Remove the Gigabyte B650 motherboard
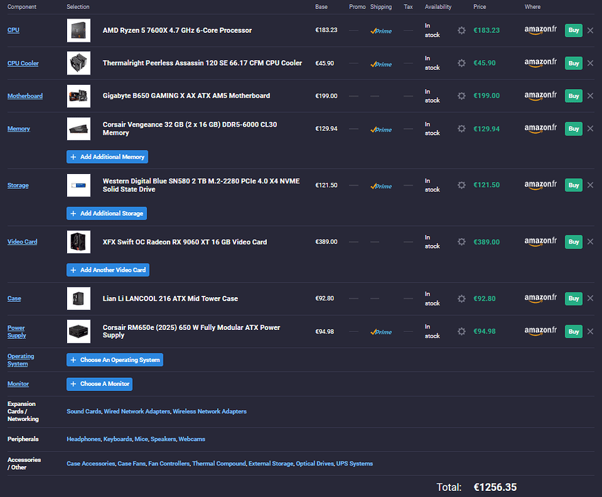The image size is (602, 497). [x=590, y=96]
